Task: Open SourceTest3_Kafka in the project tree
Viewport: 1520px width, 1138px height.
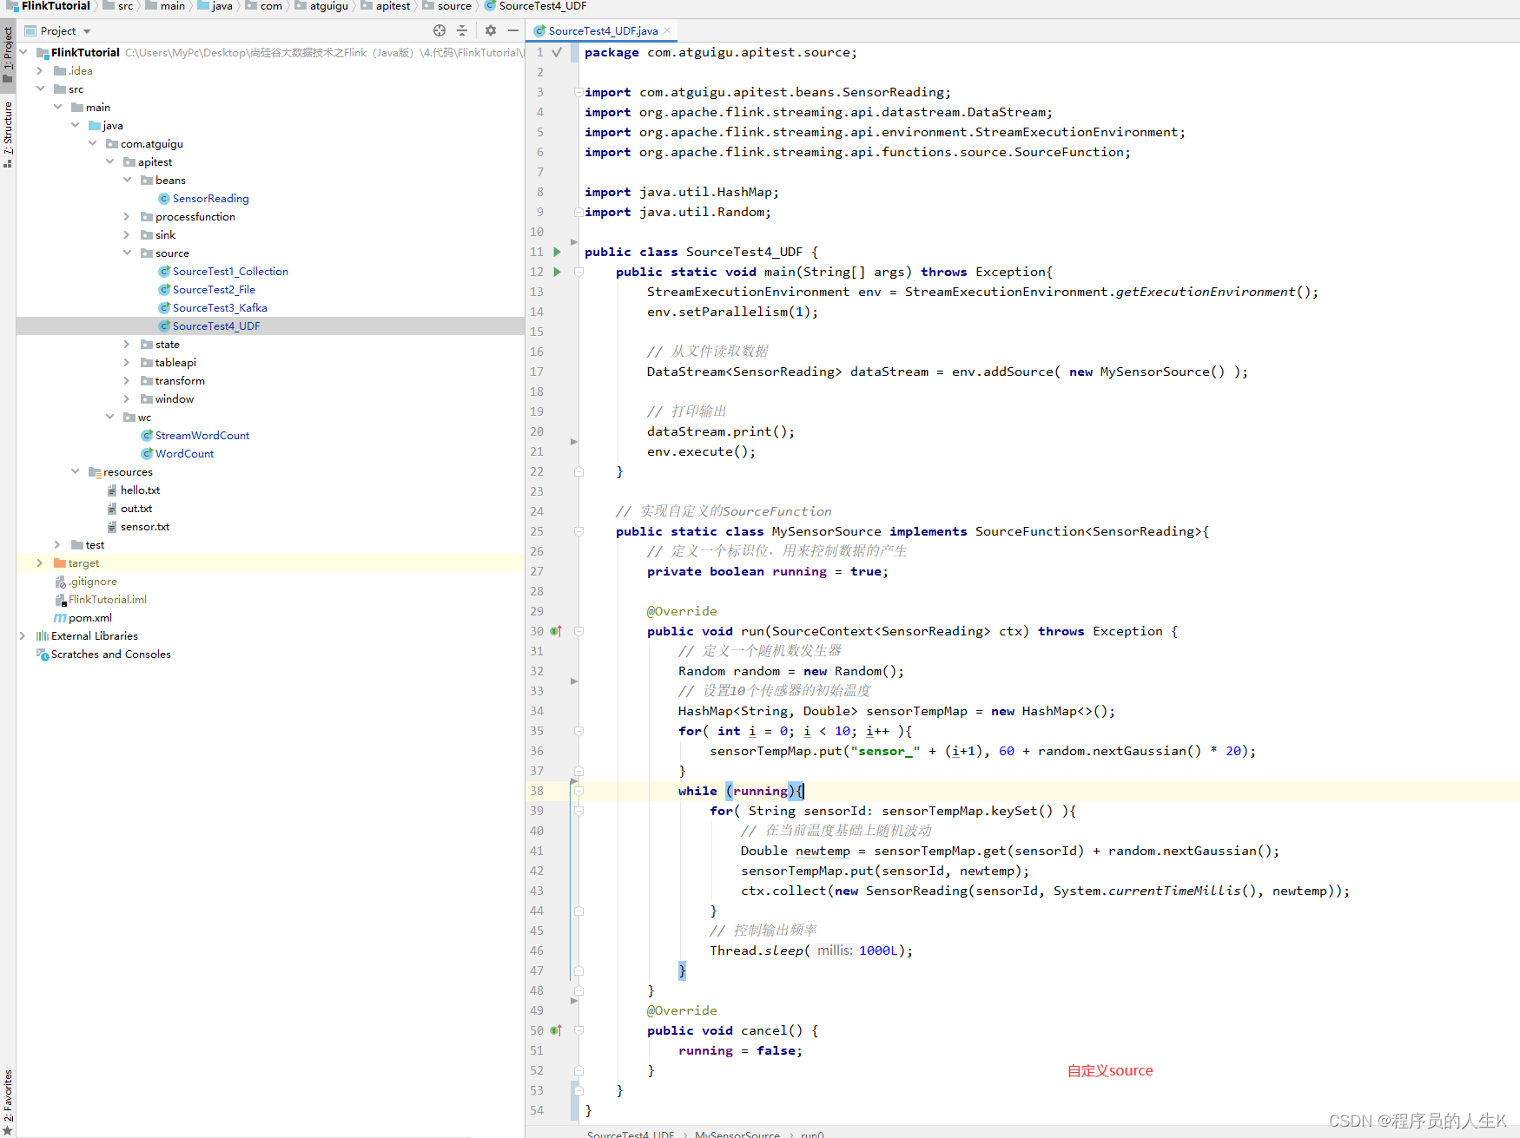Action: tap(219, 308)
